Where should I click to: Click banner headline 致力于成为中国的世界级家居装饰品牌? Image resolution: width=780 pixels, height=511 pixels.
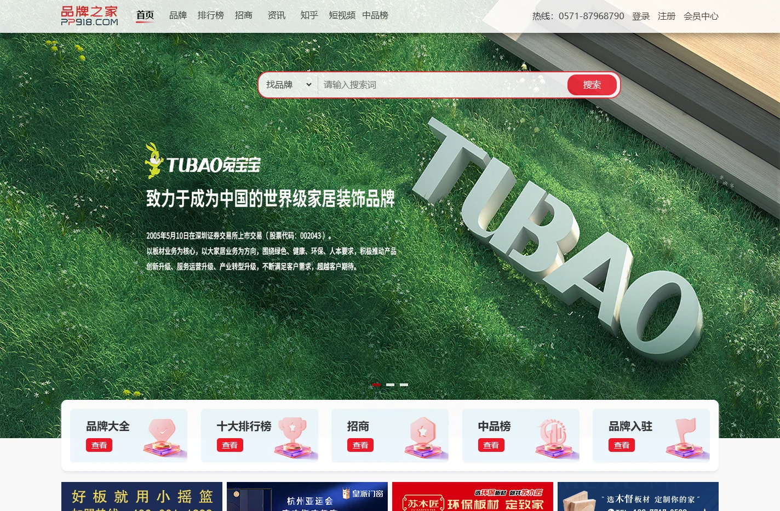point(271,199)
